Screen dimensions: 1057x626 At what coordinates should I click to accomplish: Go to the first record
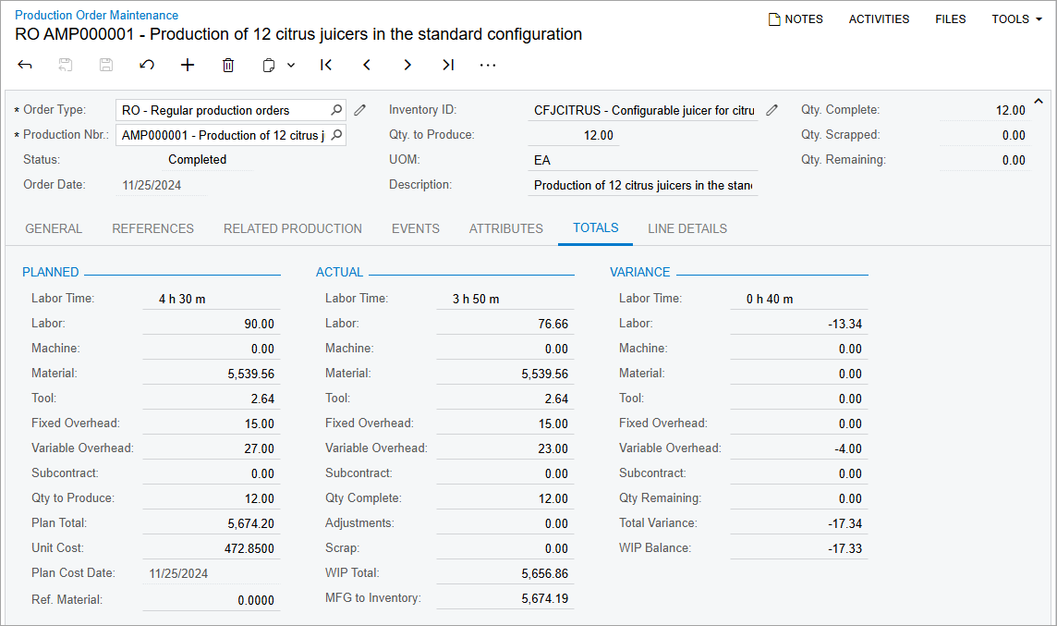point(325,65)
